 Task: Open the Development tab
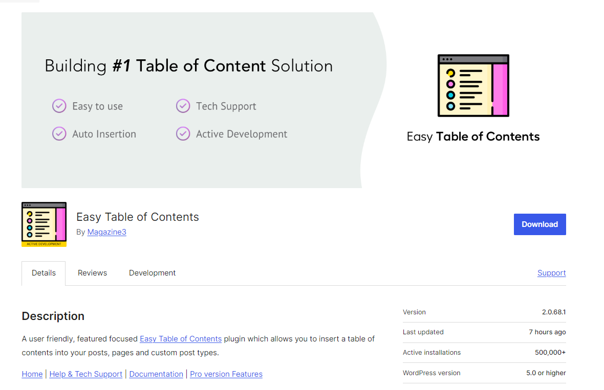coord(152,273)
